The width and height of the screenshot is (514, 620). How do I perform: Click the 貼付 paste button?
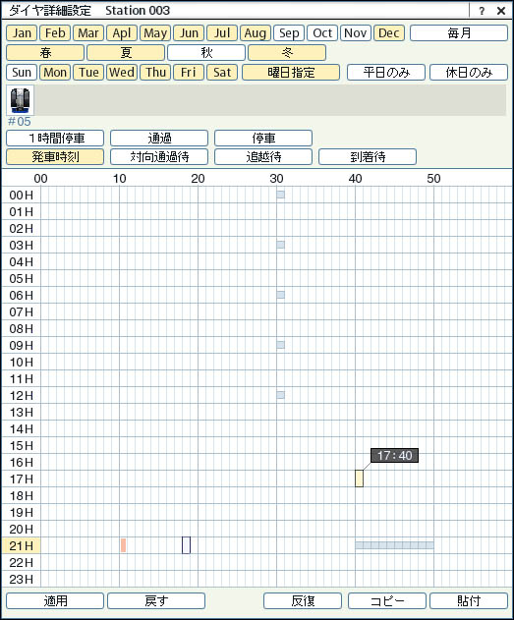(469, 601)
